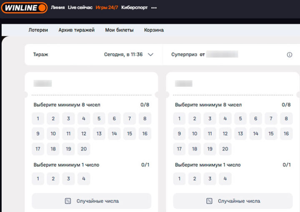Click the Winline logo
Screen dimensions: 300x212
coord(24,7)
